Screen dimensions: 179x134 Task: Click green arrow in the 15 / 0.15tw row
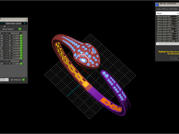21,41
